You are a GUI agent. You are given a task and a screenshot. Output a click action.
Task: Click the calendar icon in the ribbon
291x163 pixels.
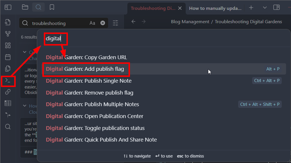coord(8,57)
